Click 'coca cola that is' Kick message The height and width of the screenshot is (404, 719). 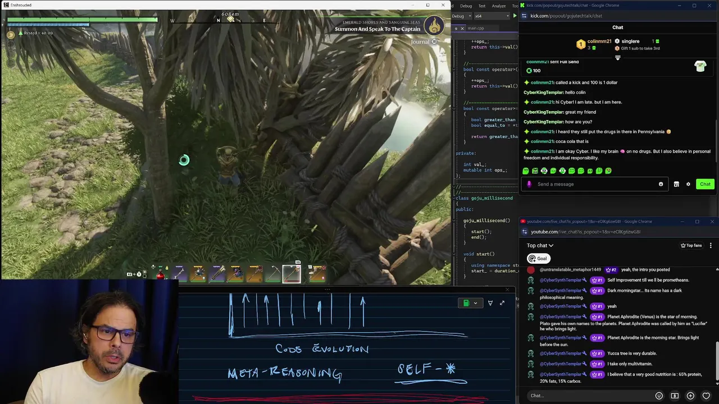(x=572, y=141)
